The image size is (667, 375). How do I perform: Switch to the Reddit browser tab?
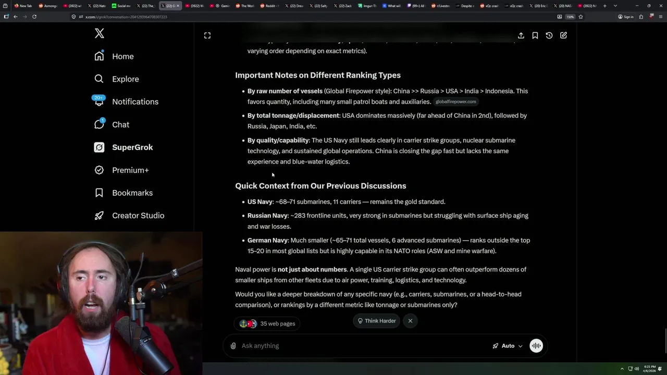coord(270,6)
